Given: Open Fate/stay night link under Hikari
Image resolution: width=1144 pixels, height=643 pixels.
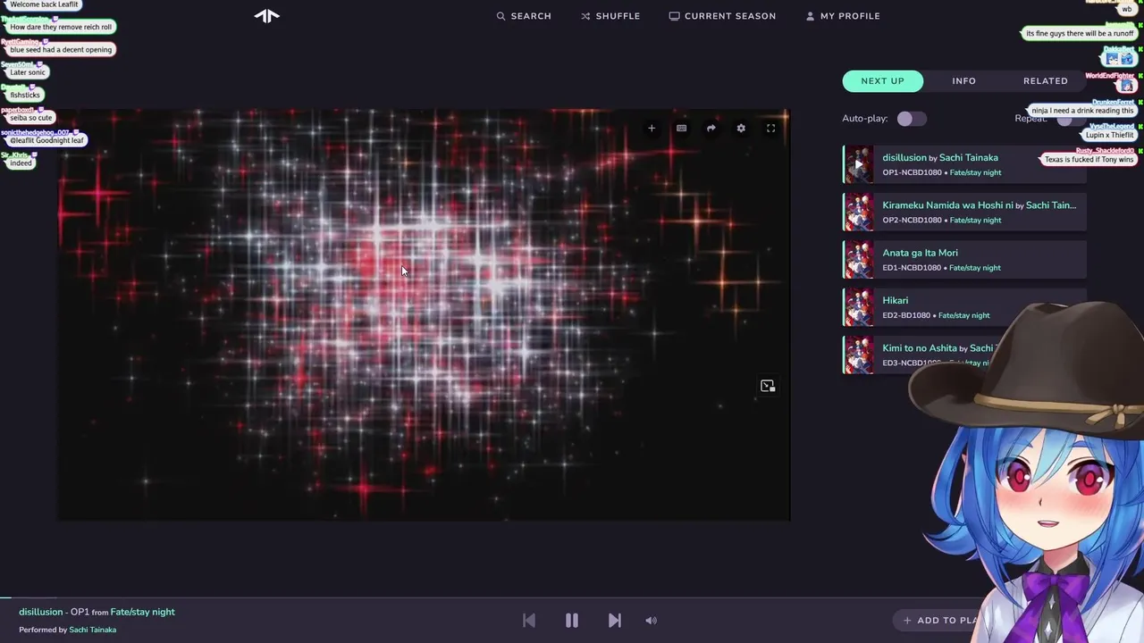Looking at the screenshot, I should tap(964, 315).
